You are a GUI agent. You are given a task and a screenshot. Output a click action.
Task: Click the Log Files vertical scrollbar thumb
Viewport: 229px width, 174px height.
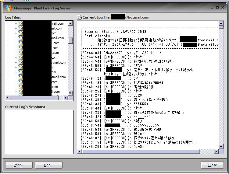point(70,40)
